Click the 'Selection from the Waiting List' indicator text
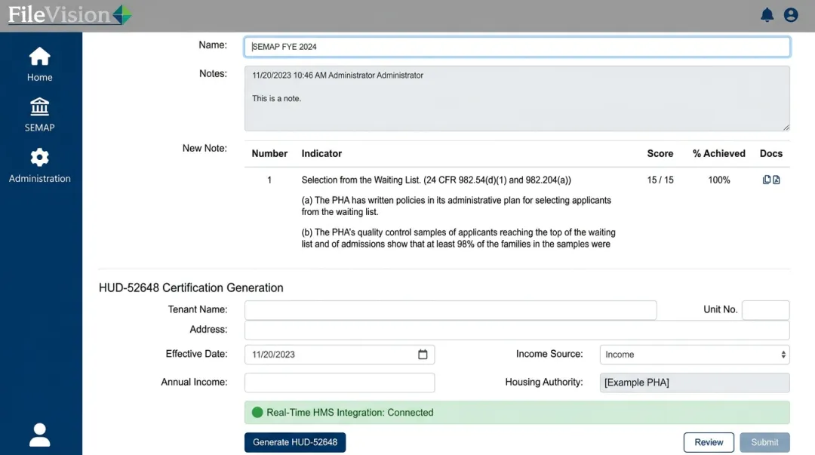 pyautogui.click(x=436, y=180)
